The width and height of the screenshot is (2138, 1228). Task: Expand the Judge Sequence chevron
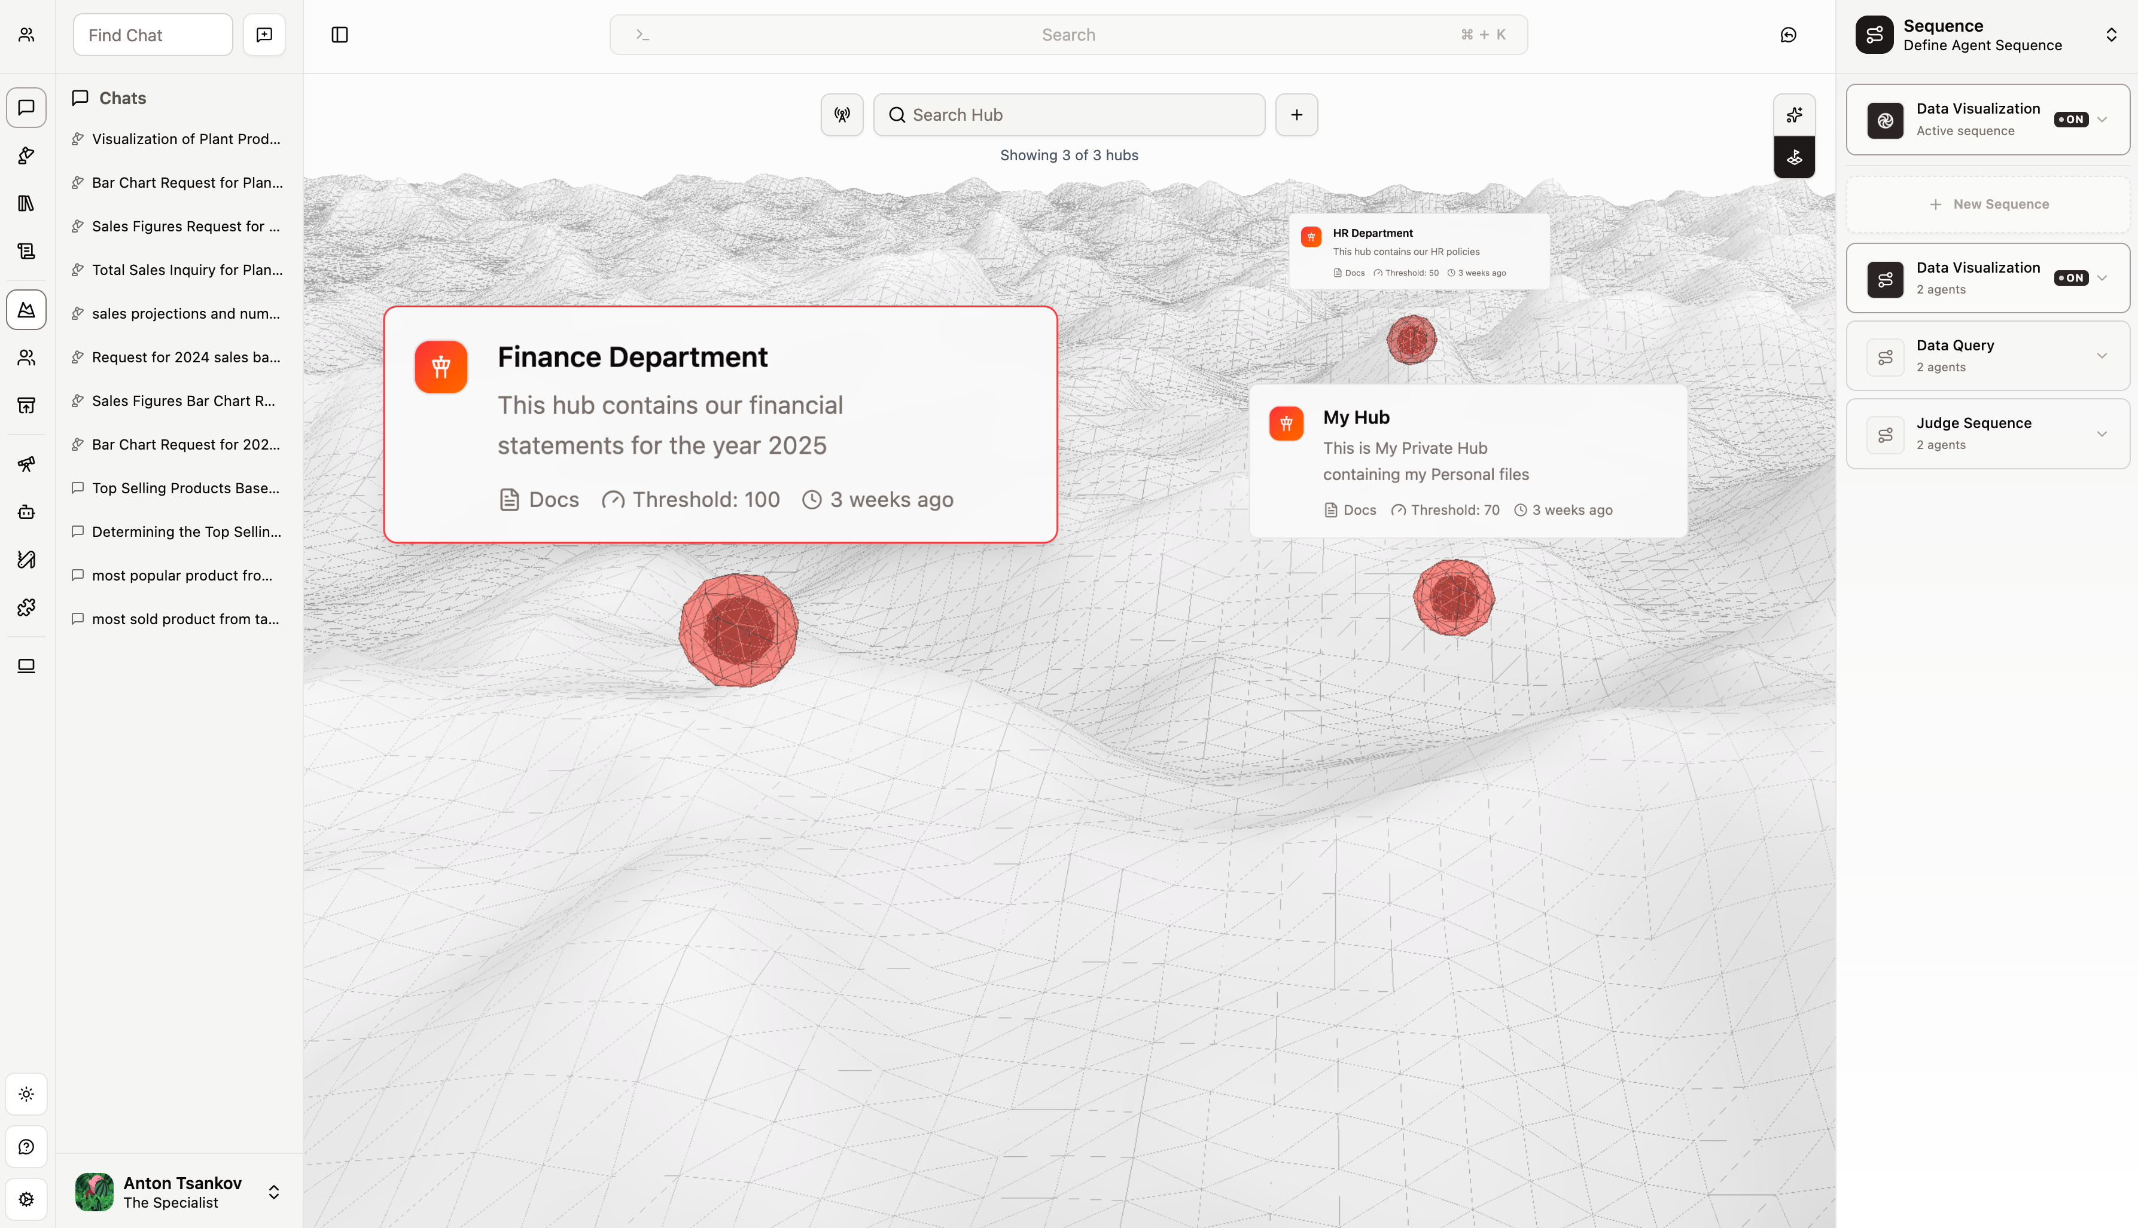[x=2102, y=433]
